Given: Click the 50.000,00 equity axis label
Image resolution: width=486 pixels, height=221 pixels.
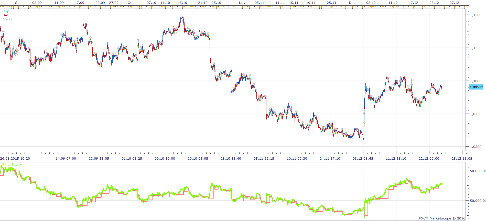Looking at the screenshot, I should [478, 201].
